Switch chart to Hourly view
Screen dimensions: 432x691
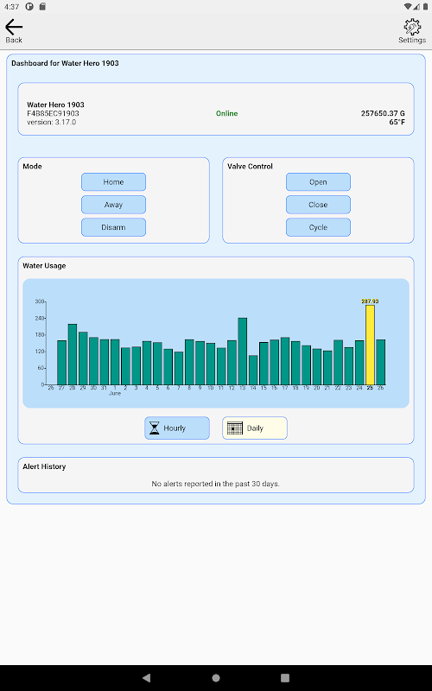177,428
